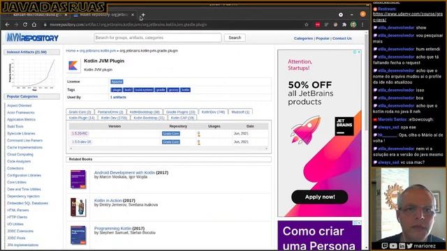Open Embedded SQL Databases category
This screenshot has width=447, height=251.
(28, 203)
